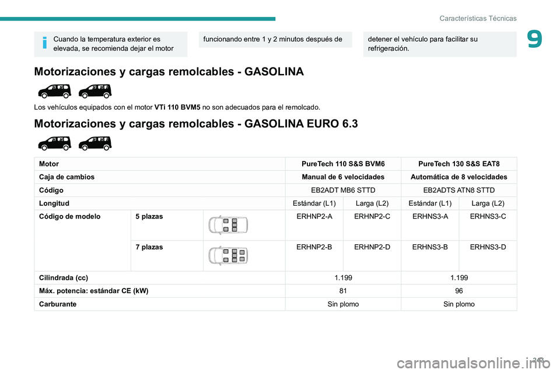The image size is (560, 373).
Task: Click the 'EB2ADT MB6 STTD' code cell
Action: click(343, 190)
